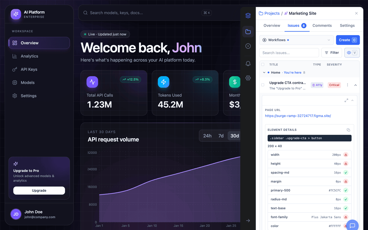Click the Tokens Used lightning icon
The image size is (368, 230).
164,82
